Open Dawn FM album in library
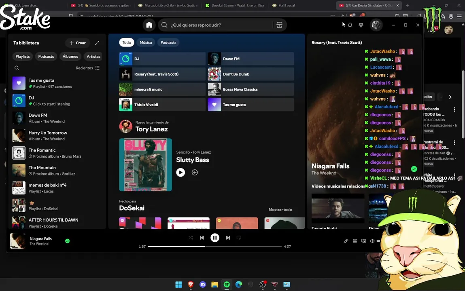 point(57,118)
